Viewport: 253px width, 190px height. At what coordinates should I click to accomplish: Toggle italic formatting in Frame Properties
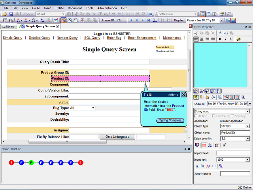pyautogui.click(x=226, y=39)
